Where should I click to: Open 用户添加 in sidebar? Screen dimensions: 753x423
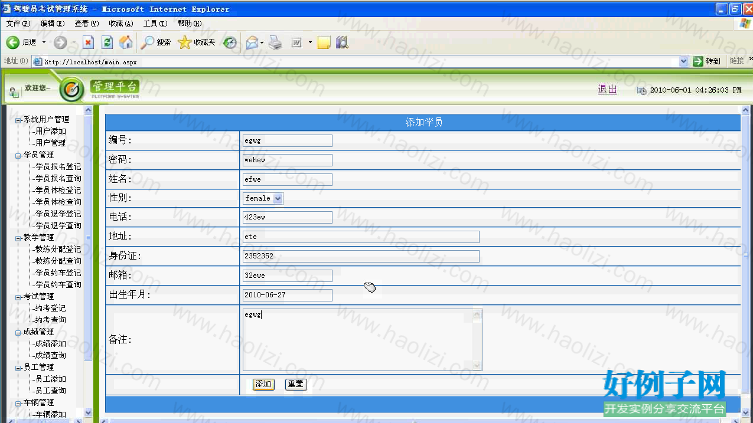[x=51, y=131]
